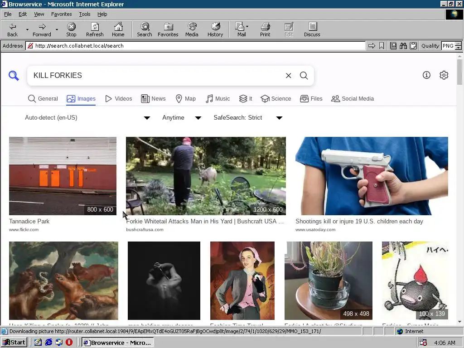Submit the search with the magnifier icon
The image size is (464, 348).
tap(304, 76)
